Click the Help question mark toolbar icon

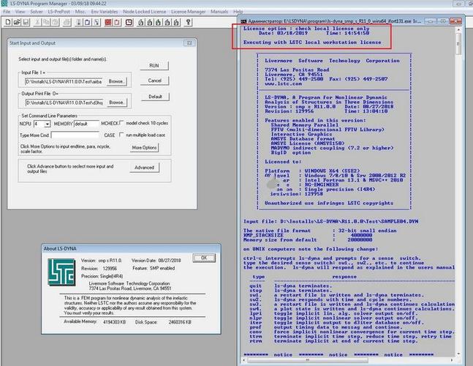pos(188,22)
